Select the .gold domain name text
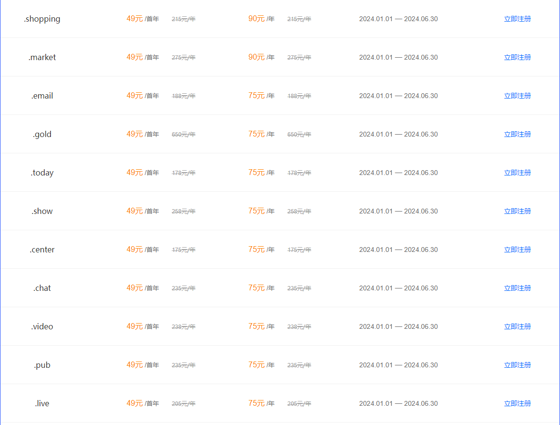Image resolution: width=560 pixels, height=425 pixels. 42,135
